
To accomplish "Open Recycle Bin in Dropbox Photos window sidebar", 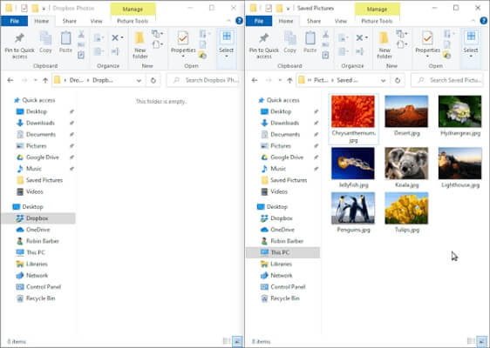I will pos(37,298).
